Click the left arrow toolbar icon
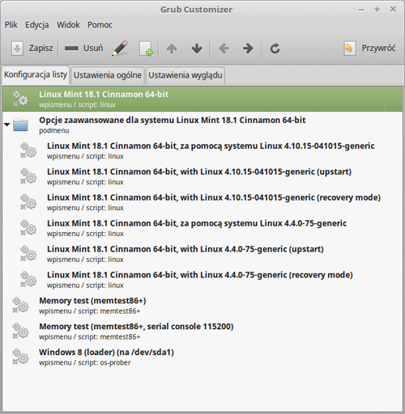Screen dimensions: 405x414 click(224, 49)
